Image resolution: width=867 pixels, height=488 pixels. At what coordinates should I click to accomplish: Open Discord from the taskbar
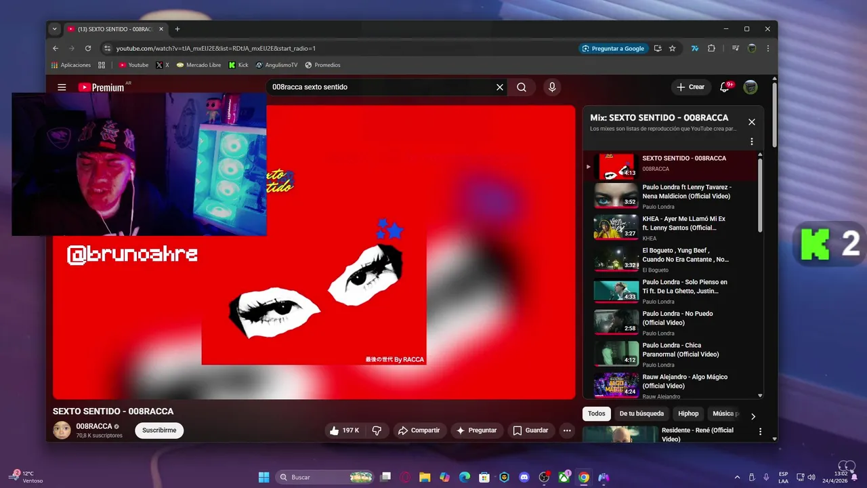pos(524,477)
